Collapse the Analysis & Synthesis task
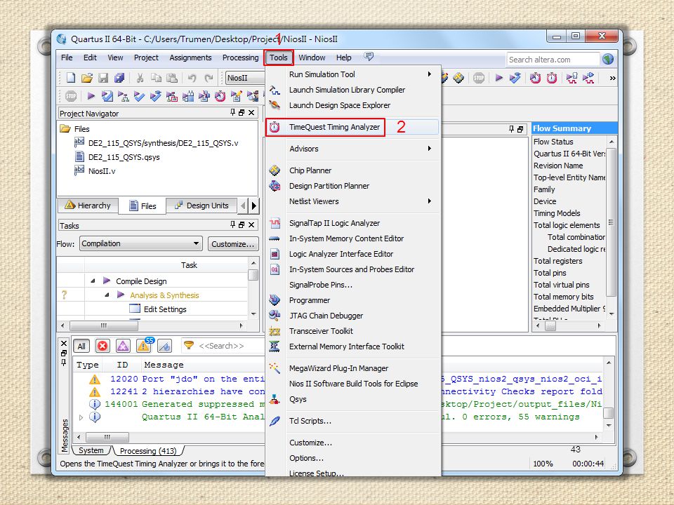 point(107,295)
